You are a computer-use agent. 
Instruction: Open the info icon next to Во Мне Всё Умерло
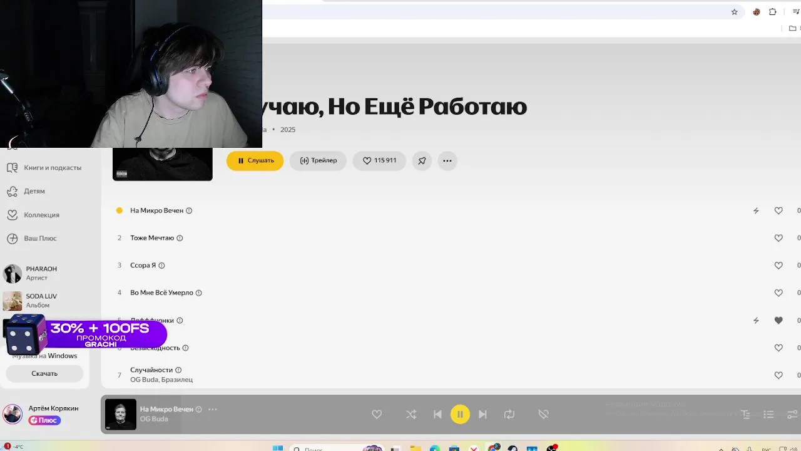point(199,293)
